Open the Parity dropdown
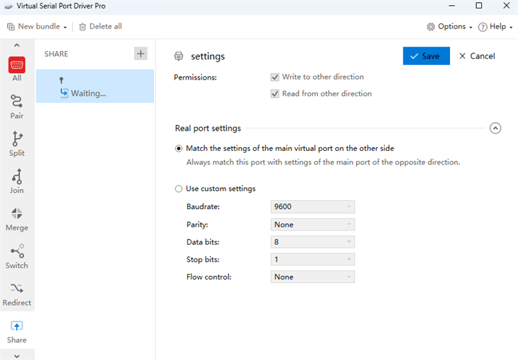 [313, 225]
